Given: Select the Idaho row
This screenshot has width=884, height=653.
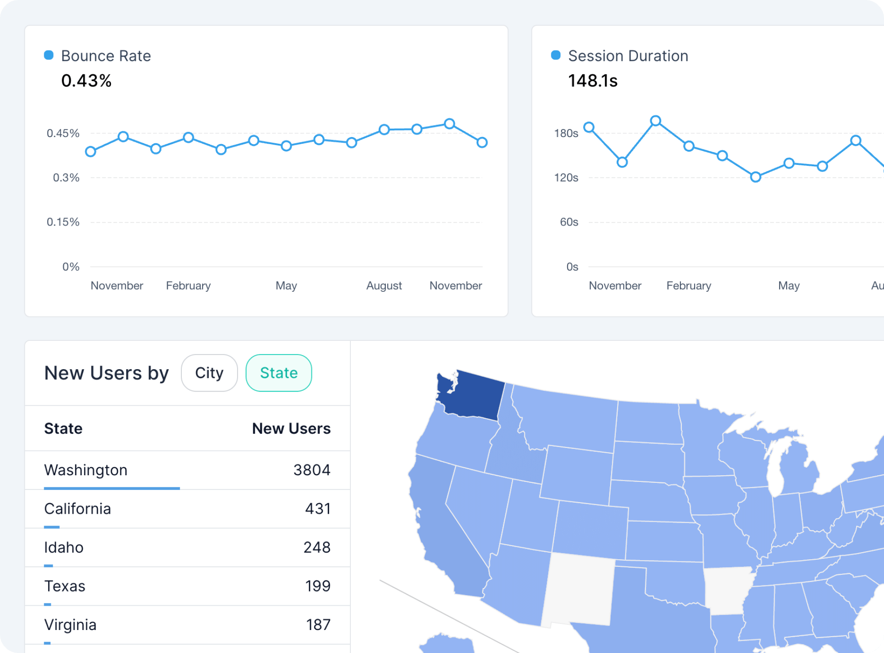Looking at the screenshot, I should (x=188, y=548).
